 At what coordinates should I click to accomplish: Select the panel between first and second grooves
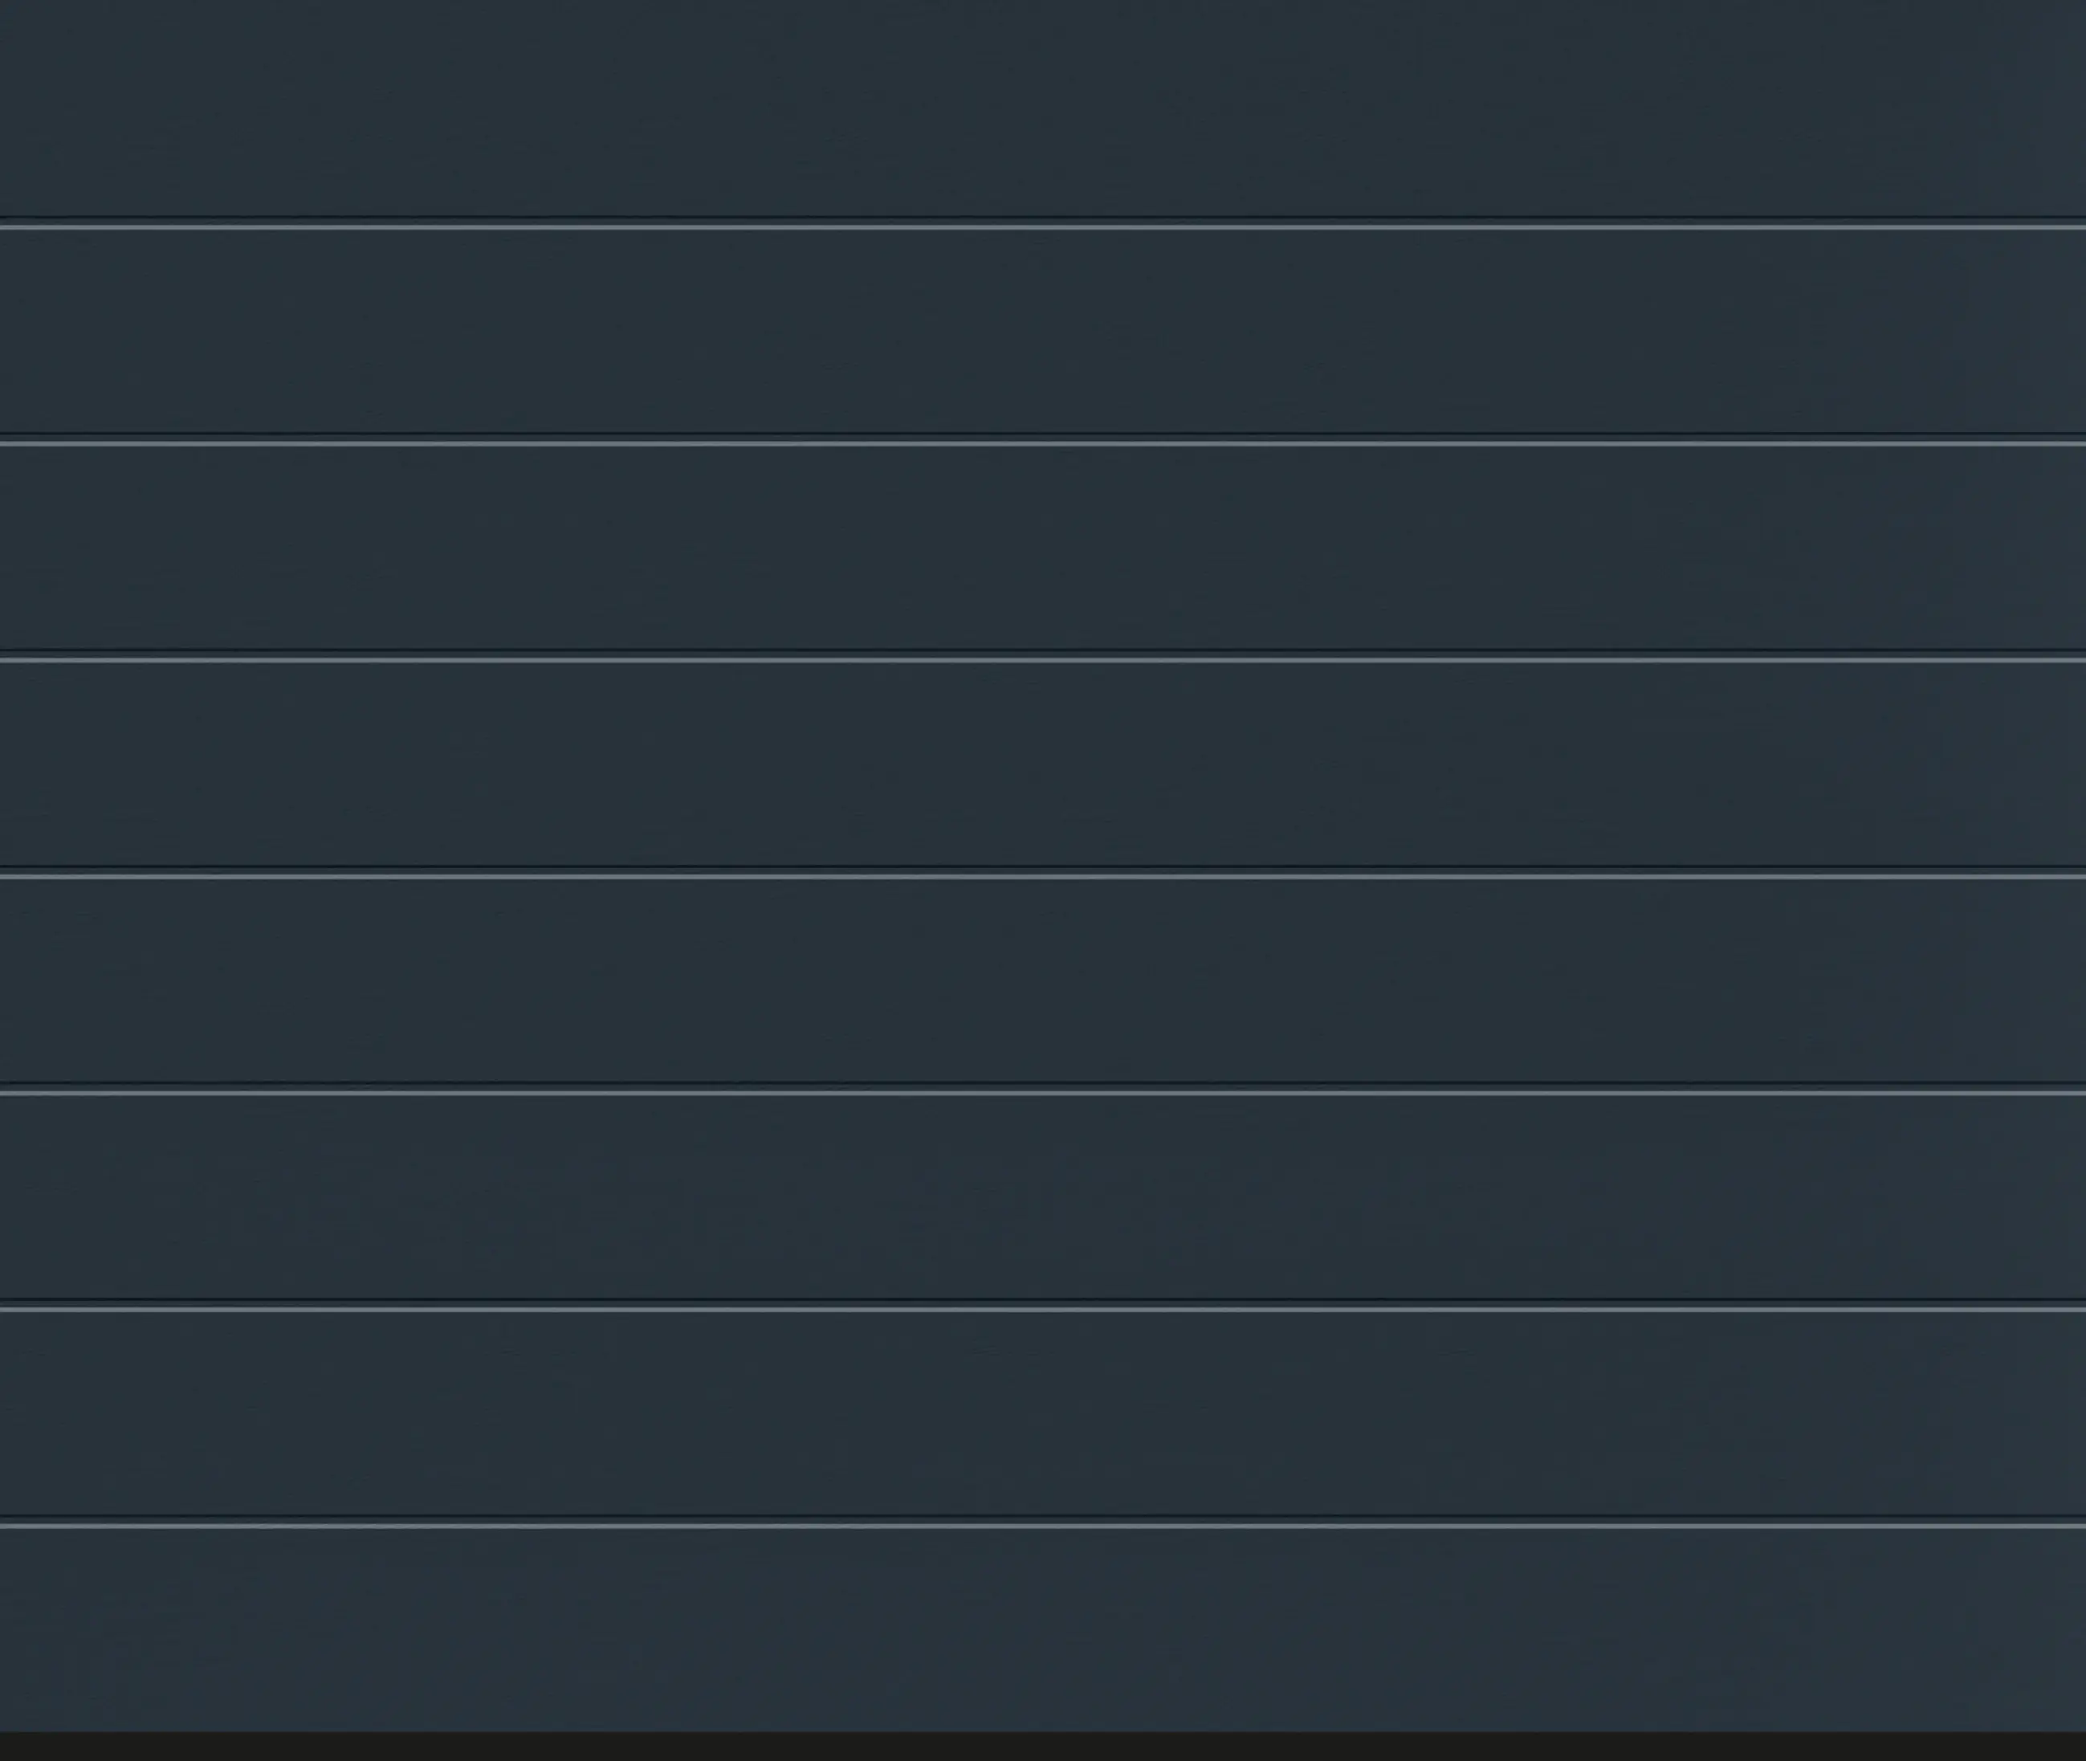click(x=1043, y=332)
